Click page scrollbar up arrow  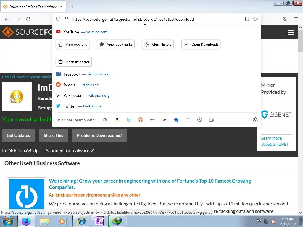[x=300, y=27]
